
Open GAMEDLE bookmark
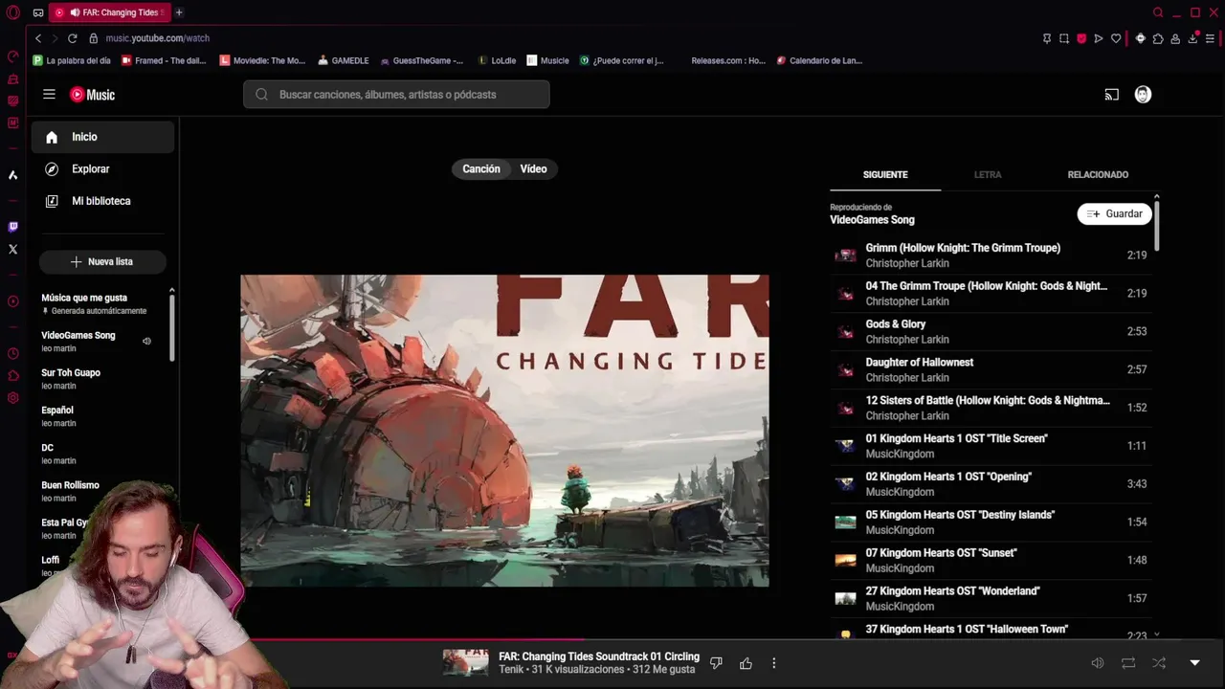pos(343,60)
